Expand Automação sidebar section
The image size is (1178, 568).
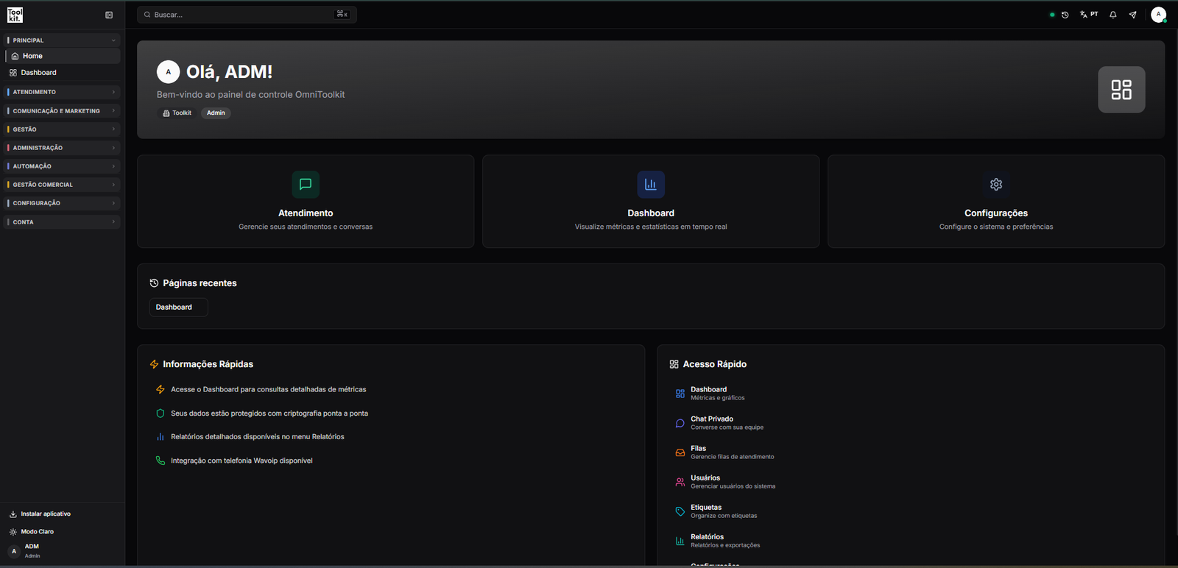62,166
